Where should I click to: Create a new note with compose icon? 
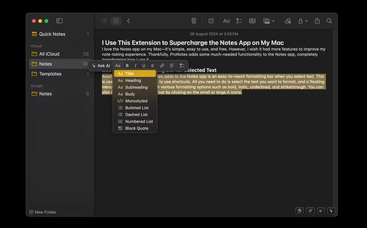pos(211,21)
